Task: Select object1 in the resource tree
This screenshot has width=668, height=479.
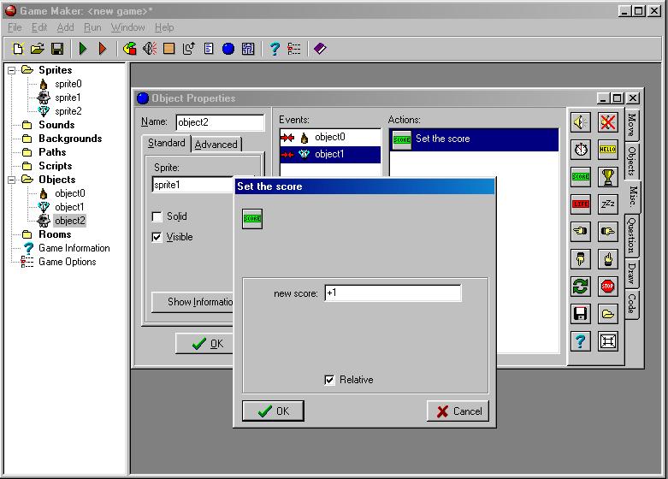Action: click(x=69, y=207)
